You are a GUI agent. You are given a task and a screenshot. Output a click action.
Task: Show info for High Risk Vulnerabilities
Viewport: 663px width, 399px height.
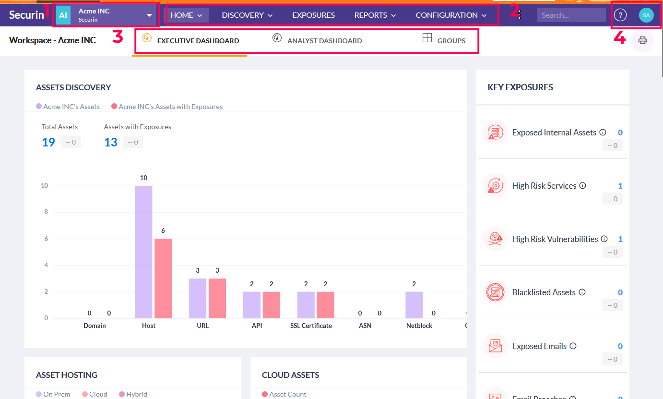(x=604, y=239)
